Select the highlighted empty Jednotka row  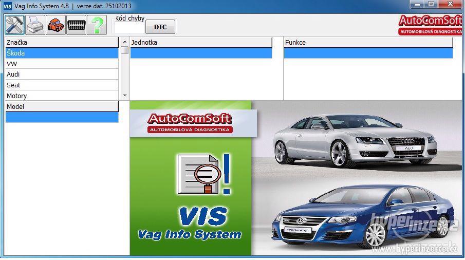(201, 53)
